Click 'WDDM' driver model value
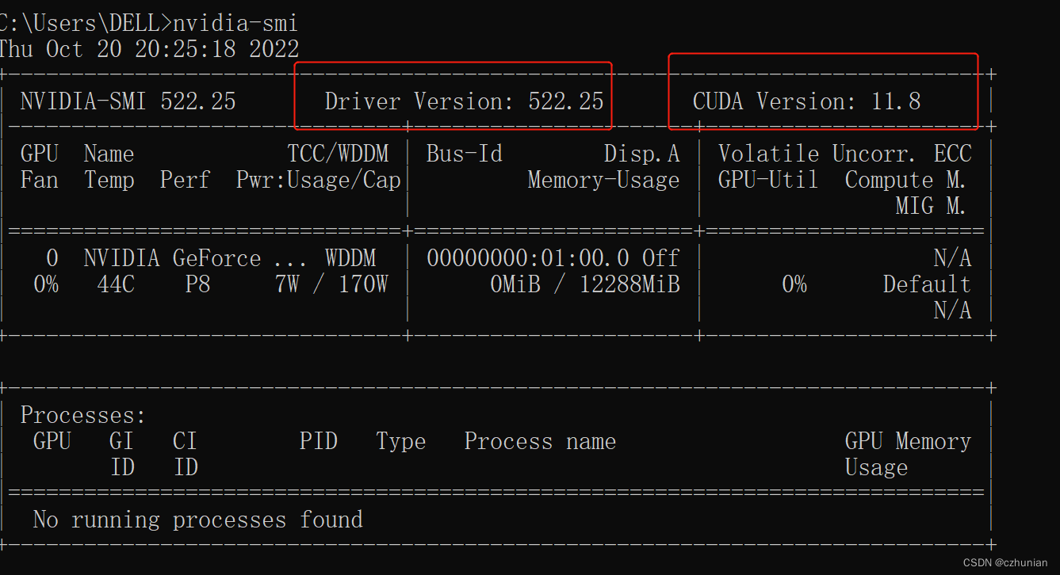 coord(350,258)
